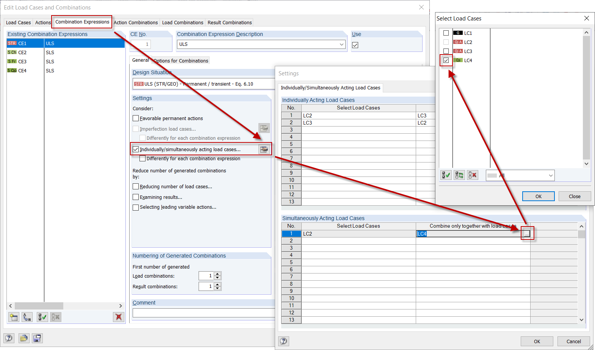Open the Action Combinations tab
Screen dimensions: 595x350
136,23
